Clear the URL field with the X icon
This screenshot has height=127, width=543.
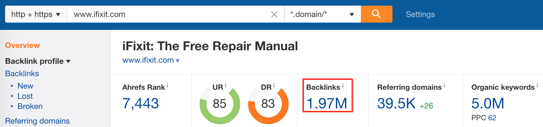pos(274,14)
